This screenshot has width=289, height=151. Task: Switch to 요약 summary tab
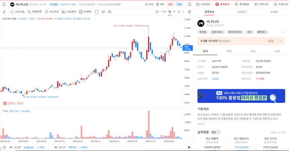205,51
